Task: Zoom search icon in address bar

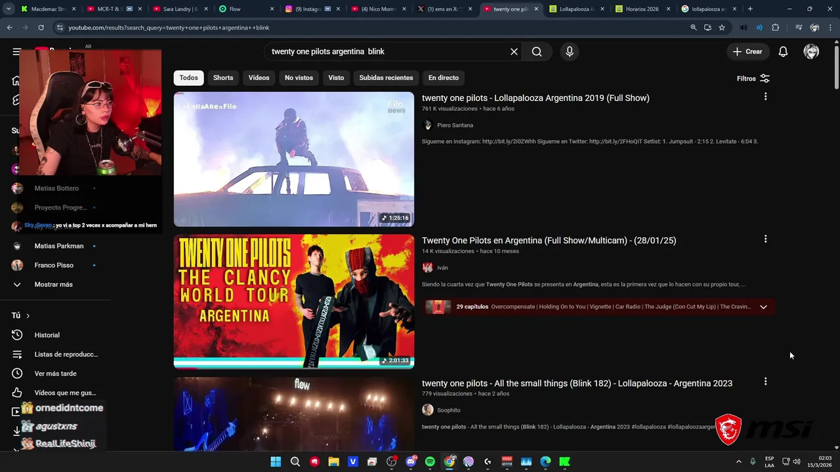Action: pos(694,28)
